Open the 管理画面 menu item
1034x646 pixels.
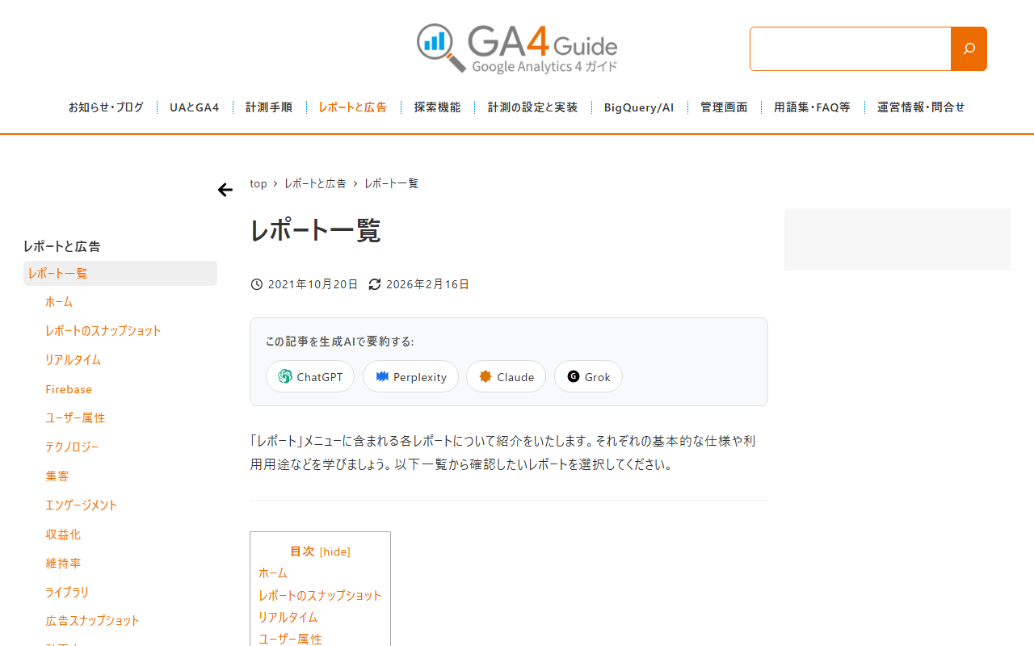(x=724, y=107)
